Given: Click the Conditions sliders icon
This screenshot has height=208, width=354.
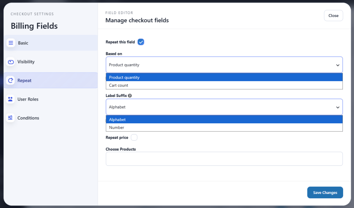Looking at the screenshot, I should tap(10, 118).
